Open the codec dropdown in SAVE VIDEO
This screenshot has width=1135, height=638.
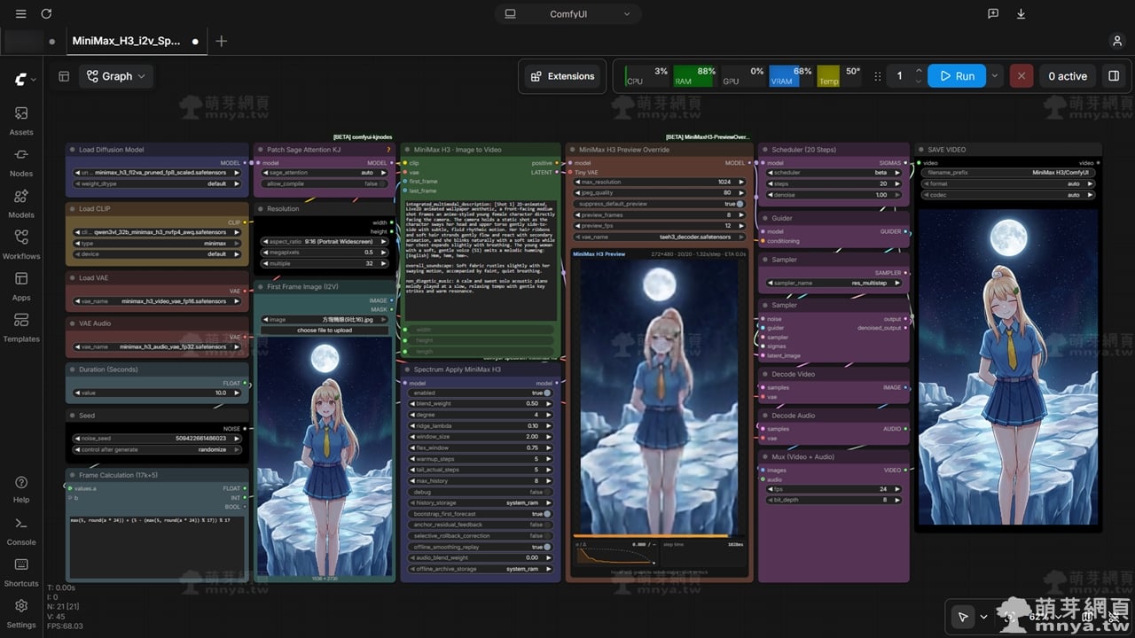point(1010,195)
